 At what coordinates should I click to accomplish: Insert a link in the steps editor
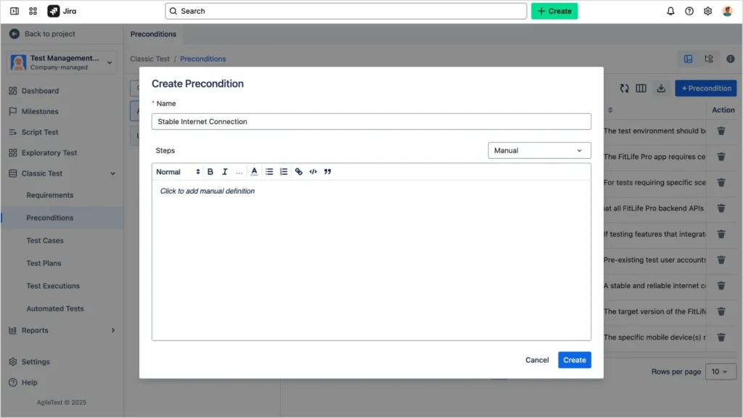pos(297,171)
